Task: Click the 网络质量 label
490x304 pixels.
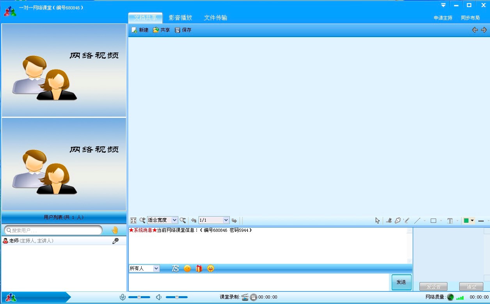Action: tap(436, 297)
